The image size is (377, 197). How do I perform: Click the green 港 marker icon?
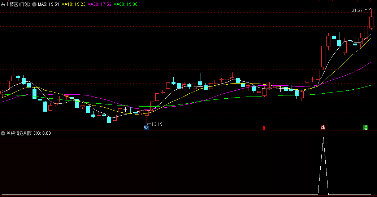[x=365, y=127]
